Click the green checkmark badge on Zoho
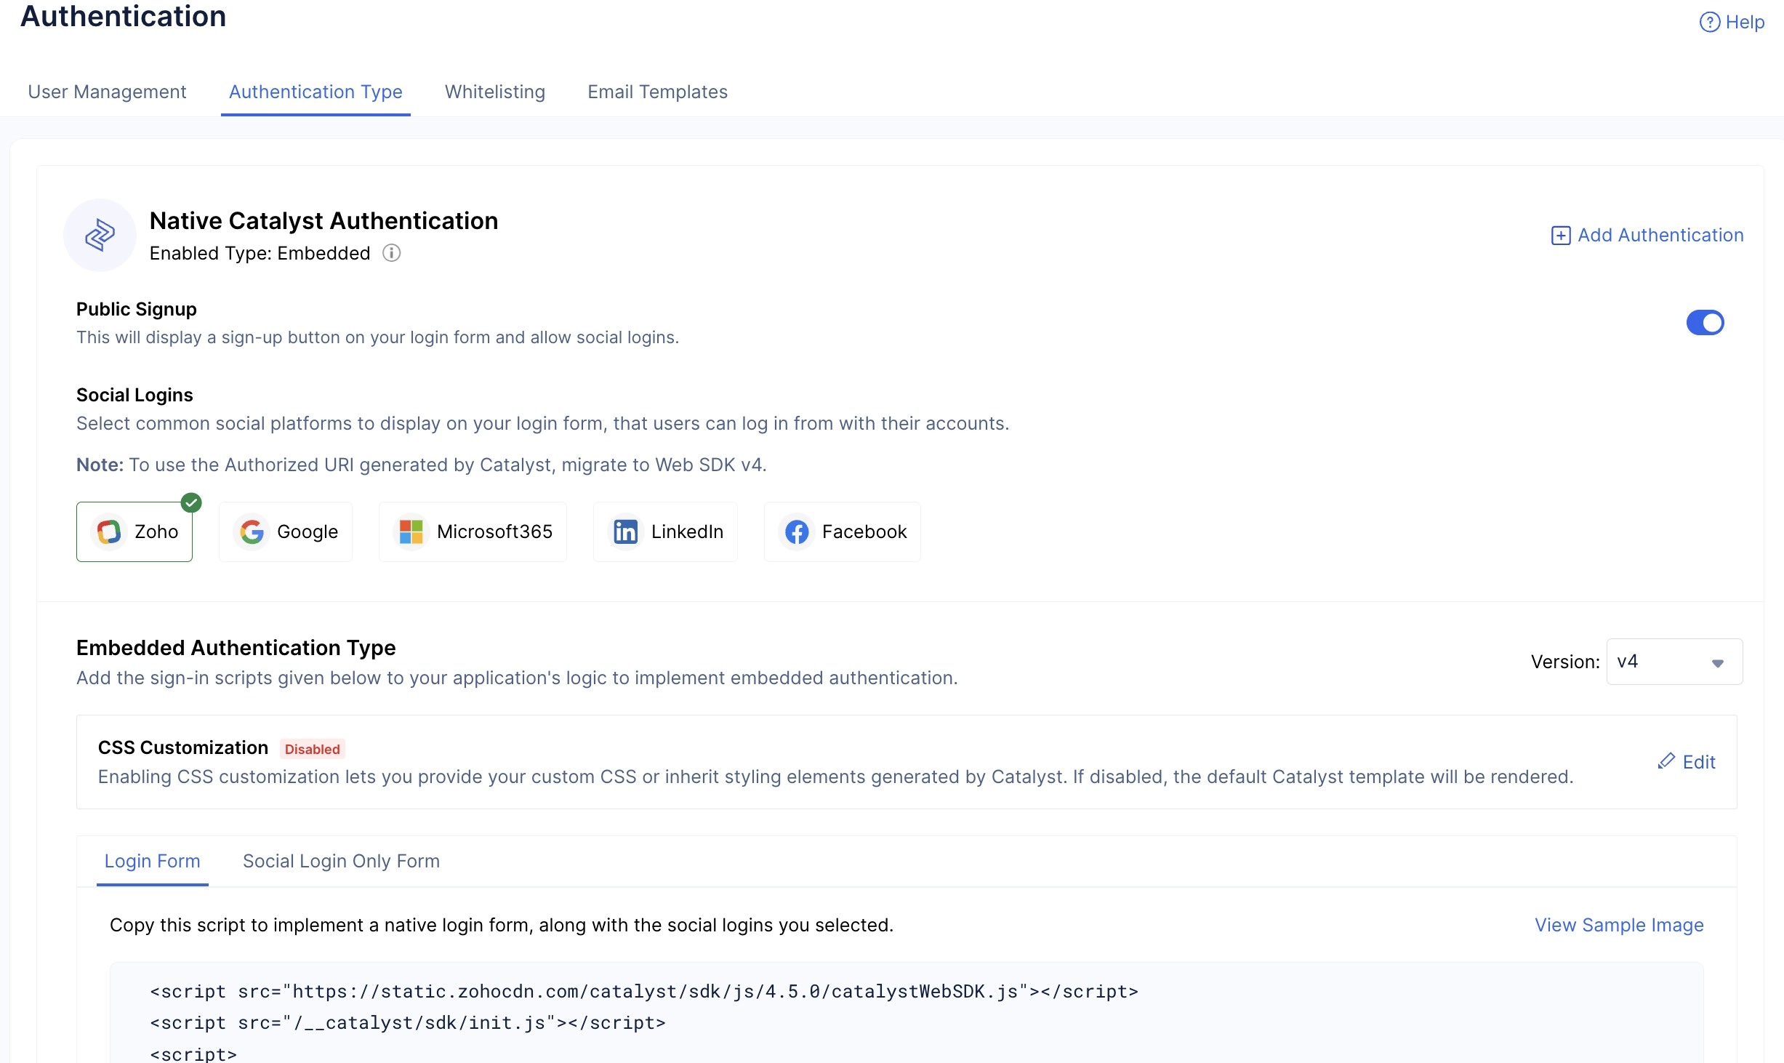 click(x=191, y=502)
